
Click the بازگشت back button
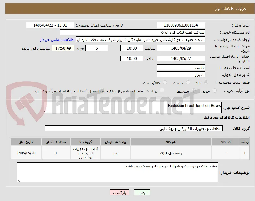[119, 192]
